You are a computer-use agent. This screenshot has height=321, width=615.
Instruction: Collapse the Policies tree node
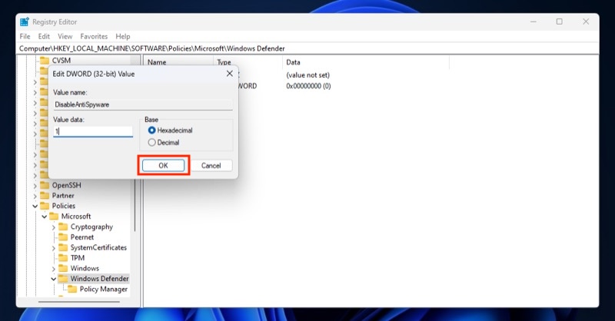point(35,206)
